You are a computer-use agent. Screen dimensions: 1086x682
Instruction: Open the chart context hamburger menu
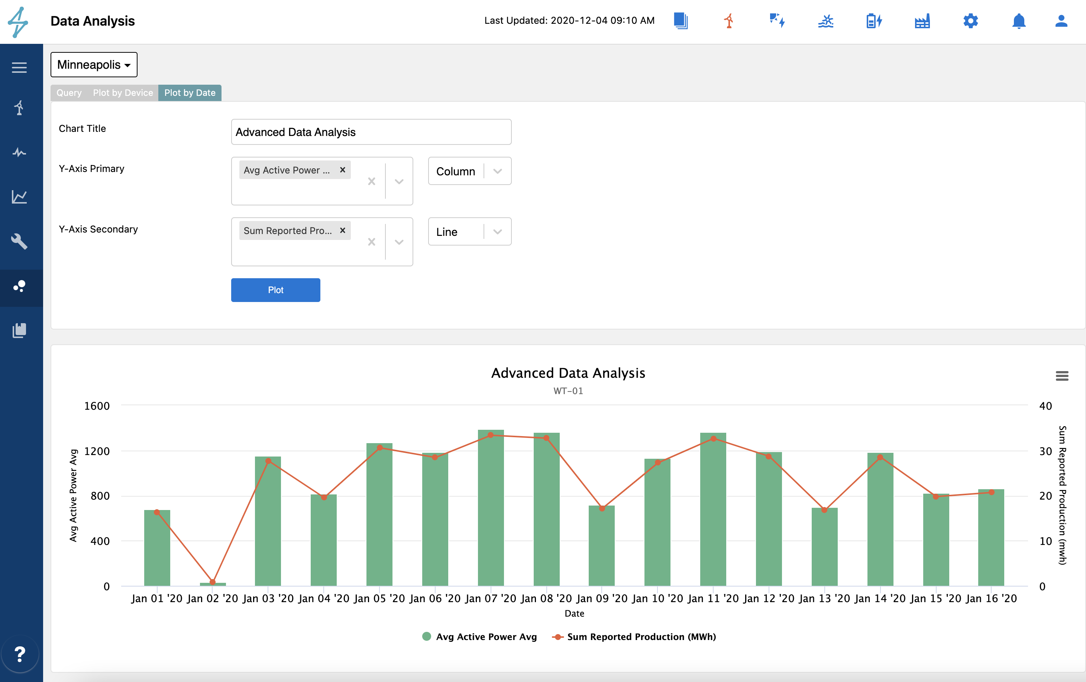click(x=1061, y=376)
